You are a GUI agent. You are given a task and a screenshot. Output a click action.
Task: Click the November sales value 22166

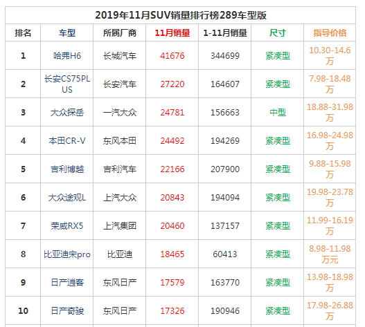pos(172,169)
